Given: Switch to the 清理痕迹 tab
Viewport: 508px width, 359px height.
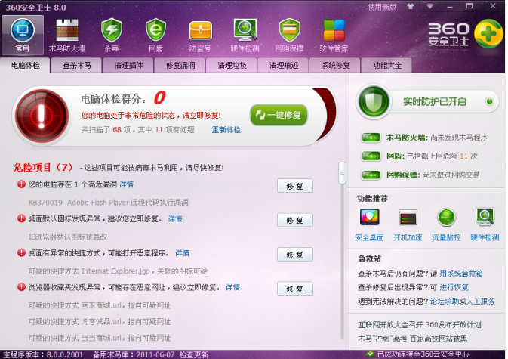Looking at the screenshot, I should (x=284, y=65).
